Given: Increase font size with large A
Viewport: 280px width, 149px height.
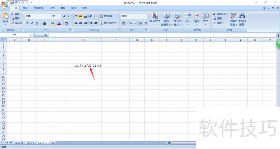Looking at the screenshot, I should 64,16.
